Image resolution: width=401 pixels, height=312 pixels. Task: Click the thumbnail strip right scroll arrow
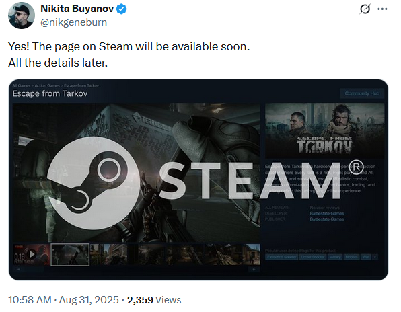click(x=254, y=270)
